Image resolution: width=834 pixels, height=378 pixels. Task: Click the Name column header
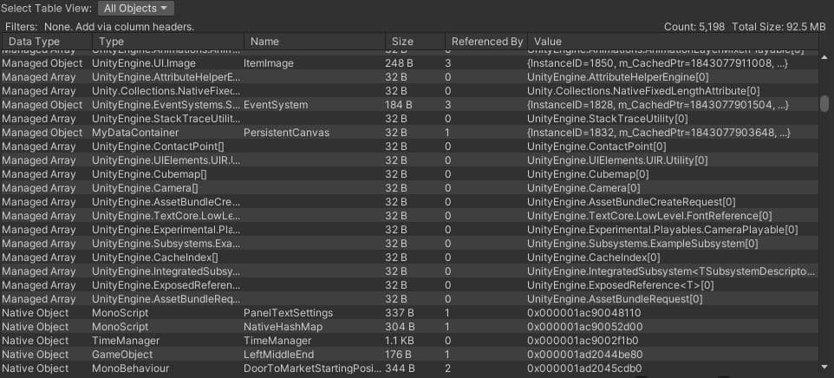pos(264,42)
